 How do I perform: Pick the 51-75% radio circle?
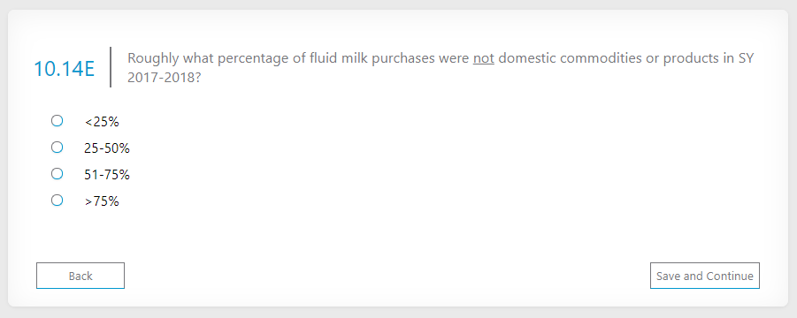[x=57, y=174]
